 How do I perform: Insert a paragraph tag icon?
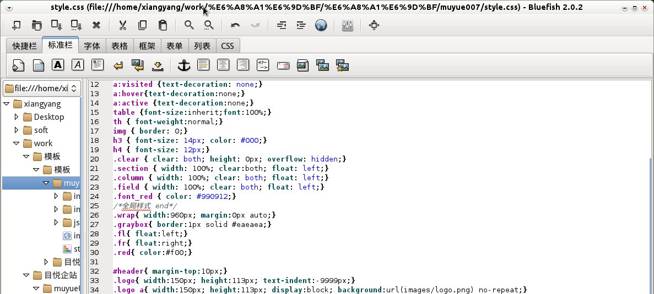pos(98,65)
